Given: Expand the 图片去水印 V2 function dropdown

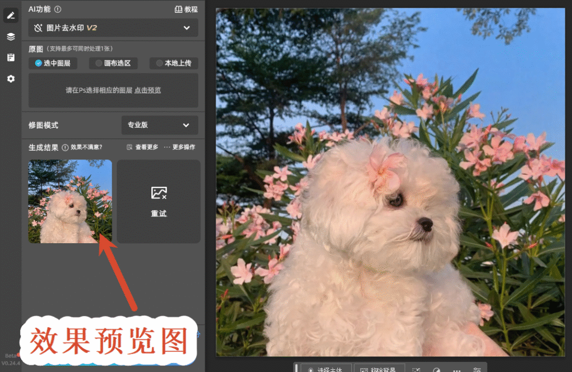Looking at the screenshot, I should [113, 28].
